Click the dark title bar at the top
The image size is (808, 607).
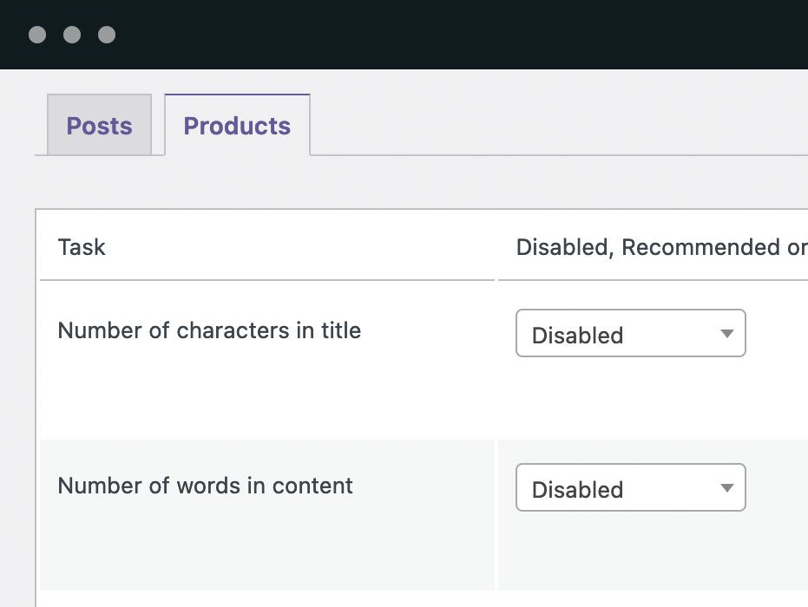[x=404, y=35]
